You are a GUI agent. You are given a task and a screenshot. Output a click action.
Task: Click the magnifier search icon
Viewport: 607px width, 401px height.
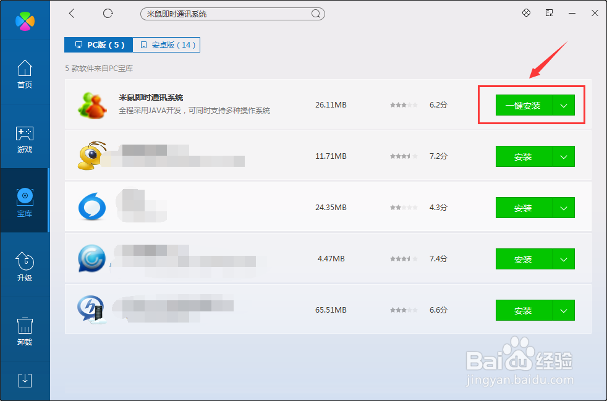[315, 14]
